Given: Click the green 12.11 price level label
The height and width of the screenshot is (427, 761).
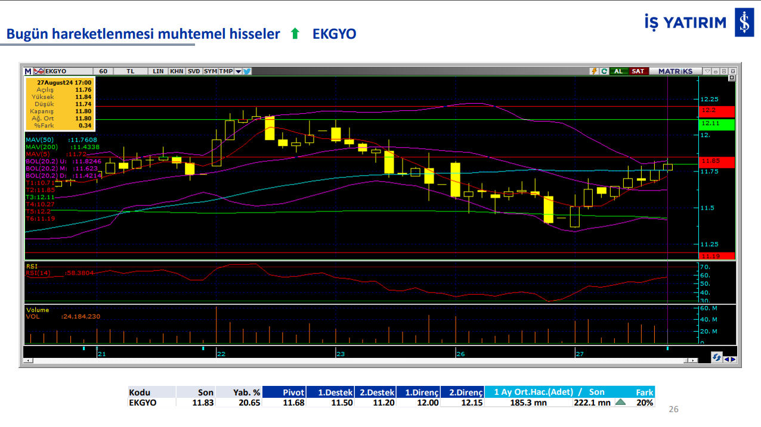Looking at the screenshot, I should coord(717,123).
